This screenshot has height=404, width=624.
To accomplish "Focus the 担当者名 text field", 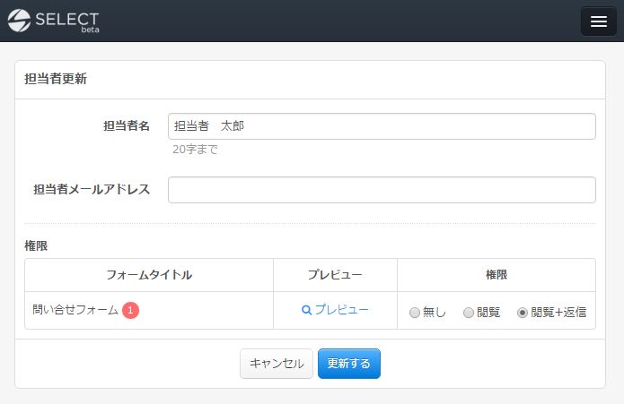I will coord(382,126).
